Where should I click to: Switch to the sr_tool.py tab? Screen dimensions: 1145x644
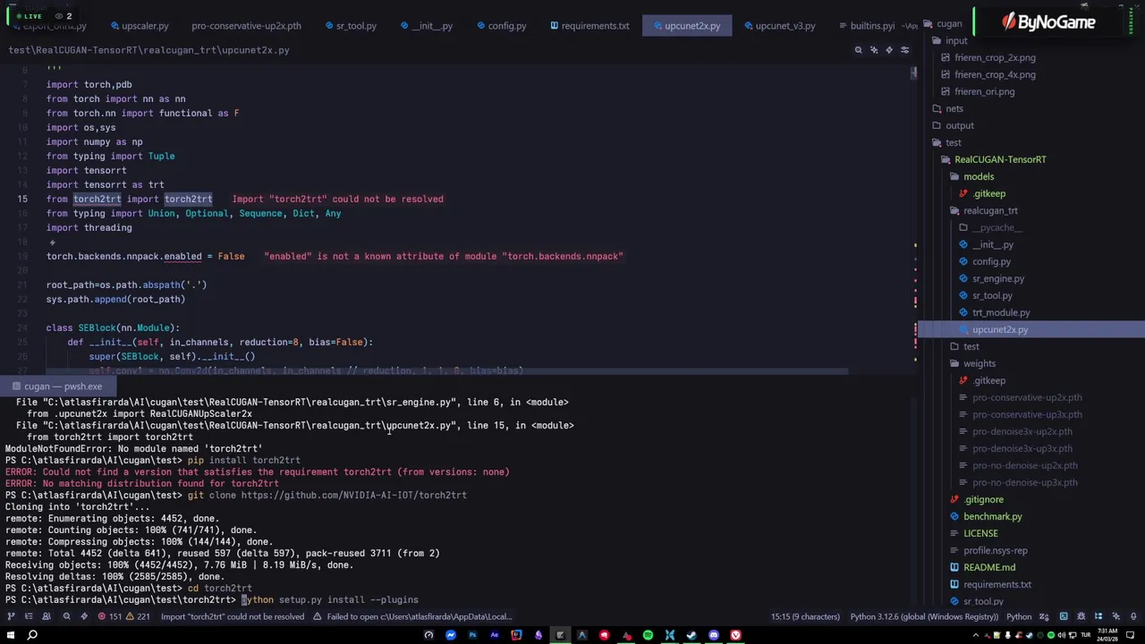(349, 26)
